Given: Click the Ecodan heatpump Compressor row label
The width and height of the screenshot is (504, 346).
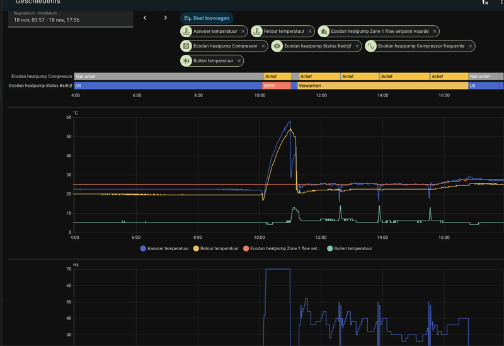Looking at the screenshot, I should [42, 76].
